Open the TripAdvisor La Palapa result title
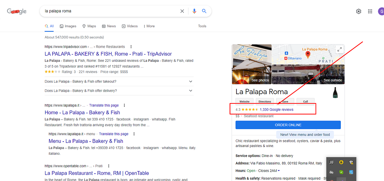The height and width of the screenshot is (181, 384). click(108, 54)
